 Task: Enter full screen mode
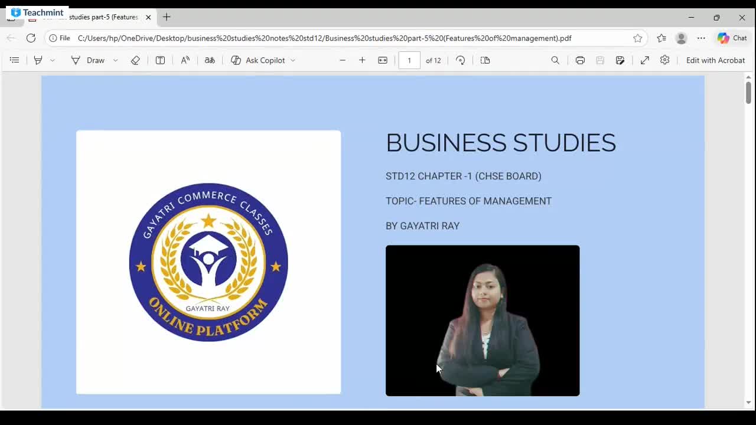[645, 60]
